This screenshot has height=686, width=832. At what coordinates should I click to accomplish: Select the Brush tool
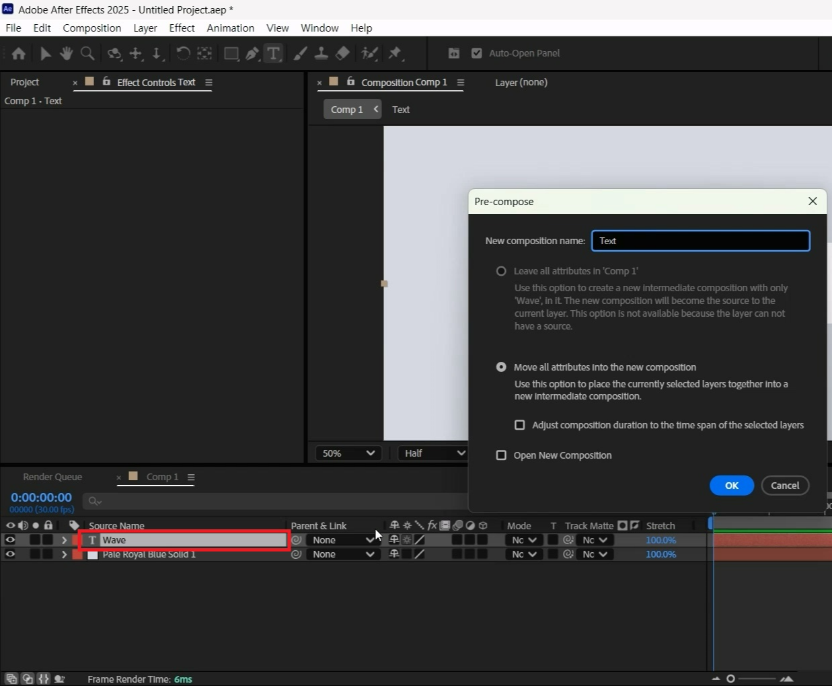tap(301, 53)
